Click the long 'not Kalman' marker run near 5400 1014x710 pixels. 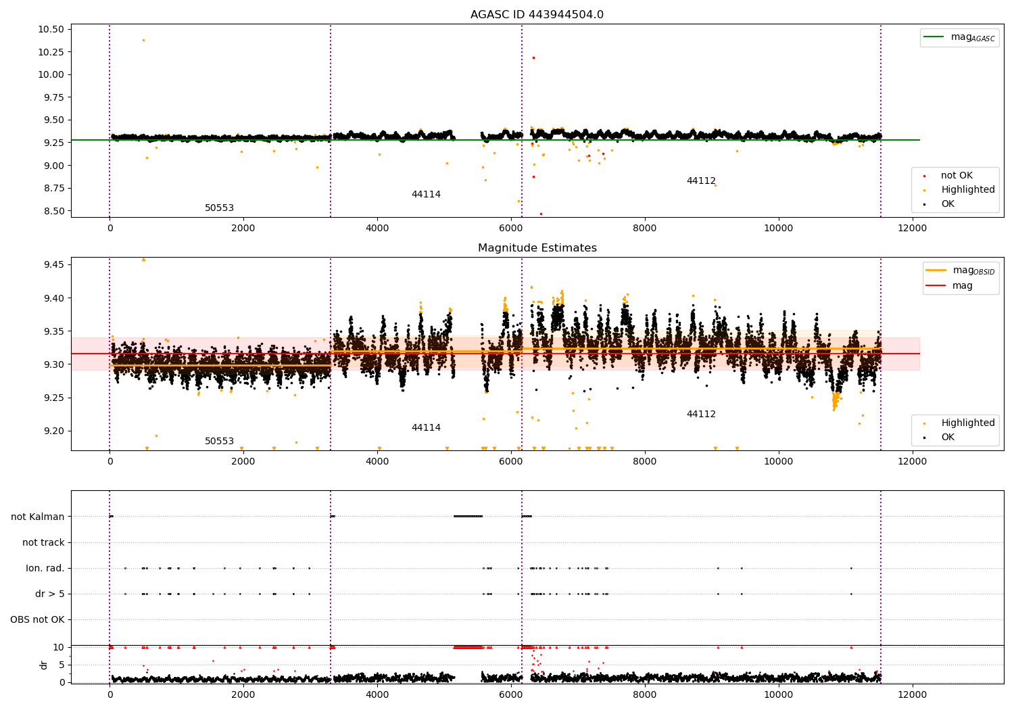coord(468,517)
